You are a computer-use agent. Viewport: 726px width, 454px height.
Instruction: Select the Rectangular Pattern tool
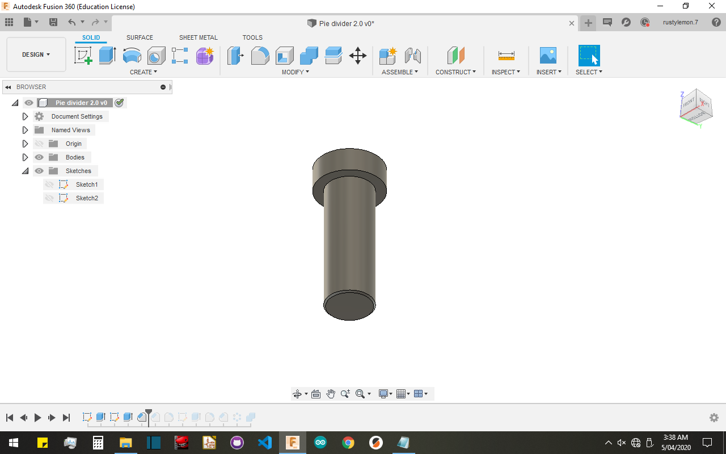pyautogui.click(x=180, y=56)
